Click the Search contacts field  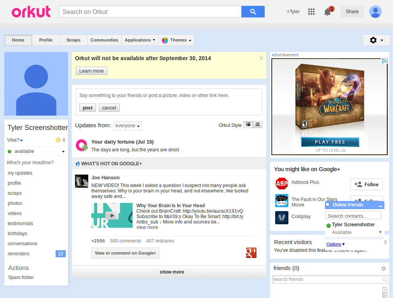(353, 216)
